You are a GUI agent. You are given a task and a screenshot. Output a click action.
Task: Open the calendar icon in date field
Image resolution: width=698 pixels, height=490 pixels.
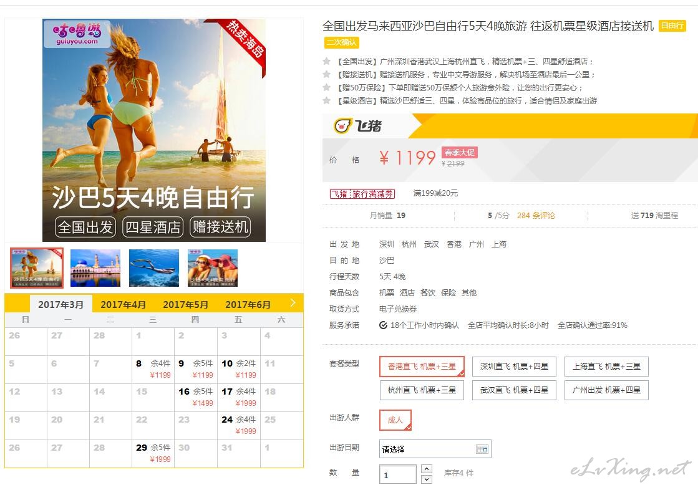click(x=482, y=449)
